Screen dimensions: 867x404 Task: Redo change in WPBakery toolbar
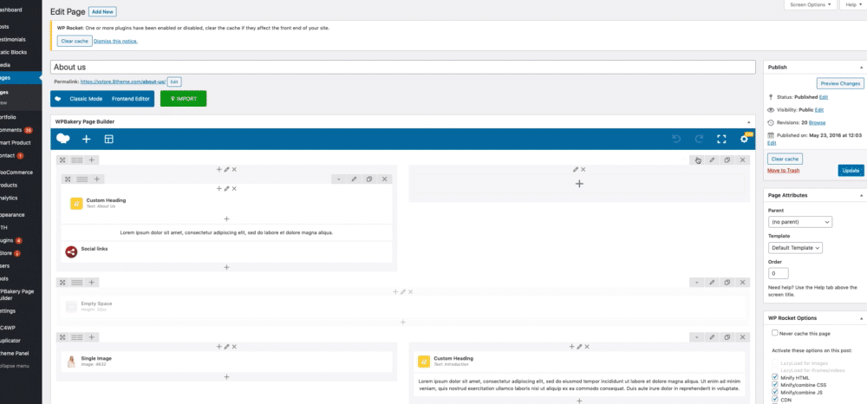coord(699,140)
